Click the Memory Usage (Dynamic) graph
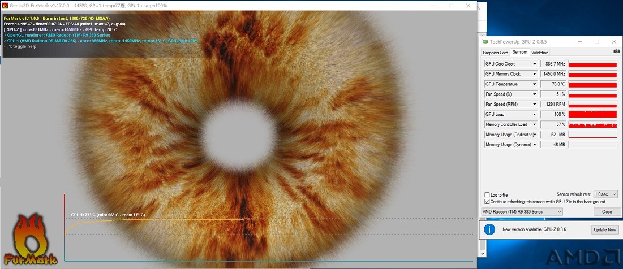Viewport: 623px width, 269px height. click(x=592, y=145)
